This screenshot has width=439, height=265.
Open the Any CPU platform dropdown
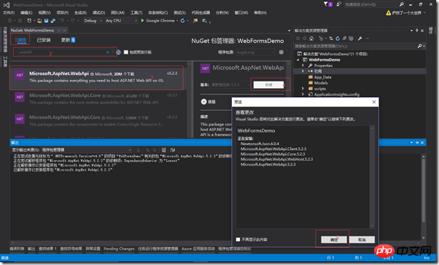(121, 21)
